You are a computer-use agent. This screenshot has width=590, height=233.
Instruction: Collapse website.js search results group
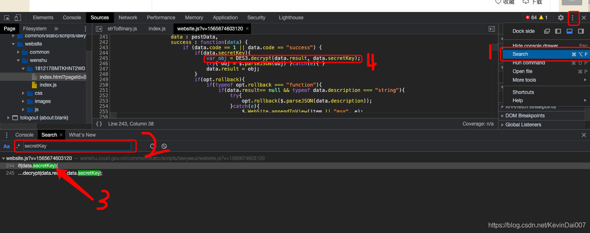tap(3, 158)
